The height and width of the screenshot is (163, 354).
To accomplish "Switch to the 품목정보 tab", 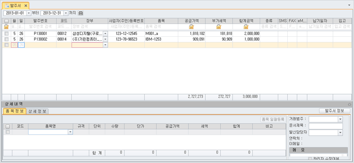I will (x=15, y=111).
